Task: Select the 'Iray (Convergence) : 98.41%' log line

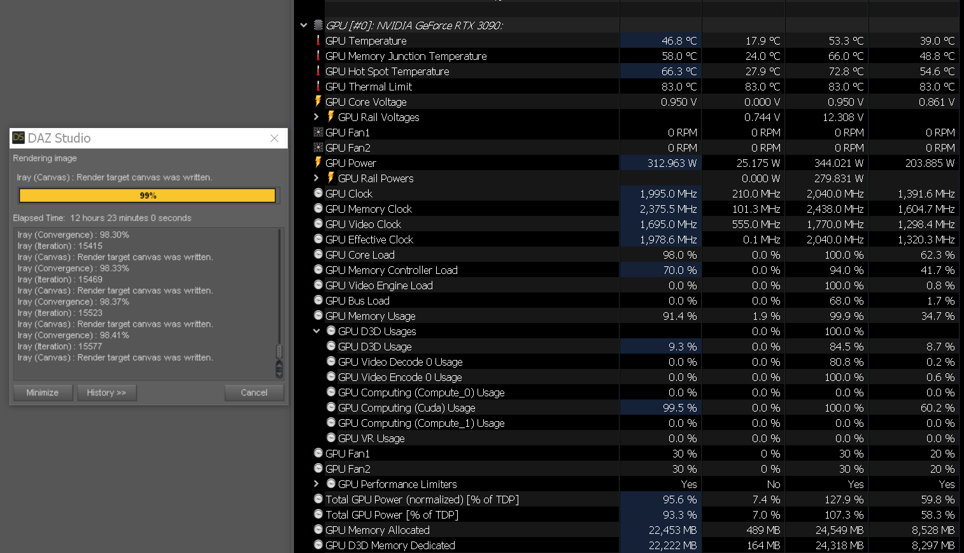Action: point(73,335)
